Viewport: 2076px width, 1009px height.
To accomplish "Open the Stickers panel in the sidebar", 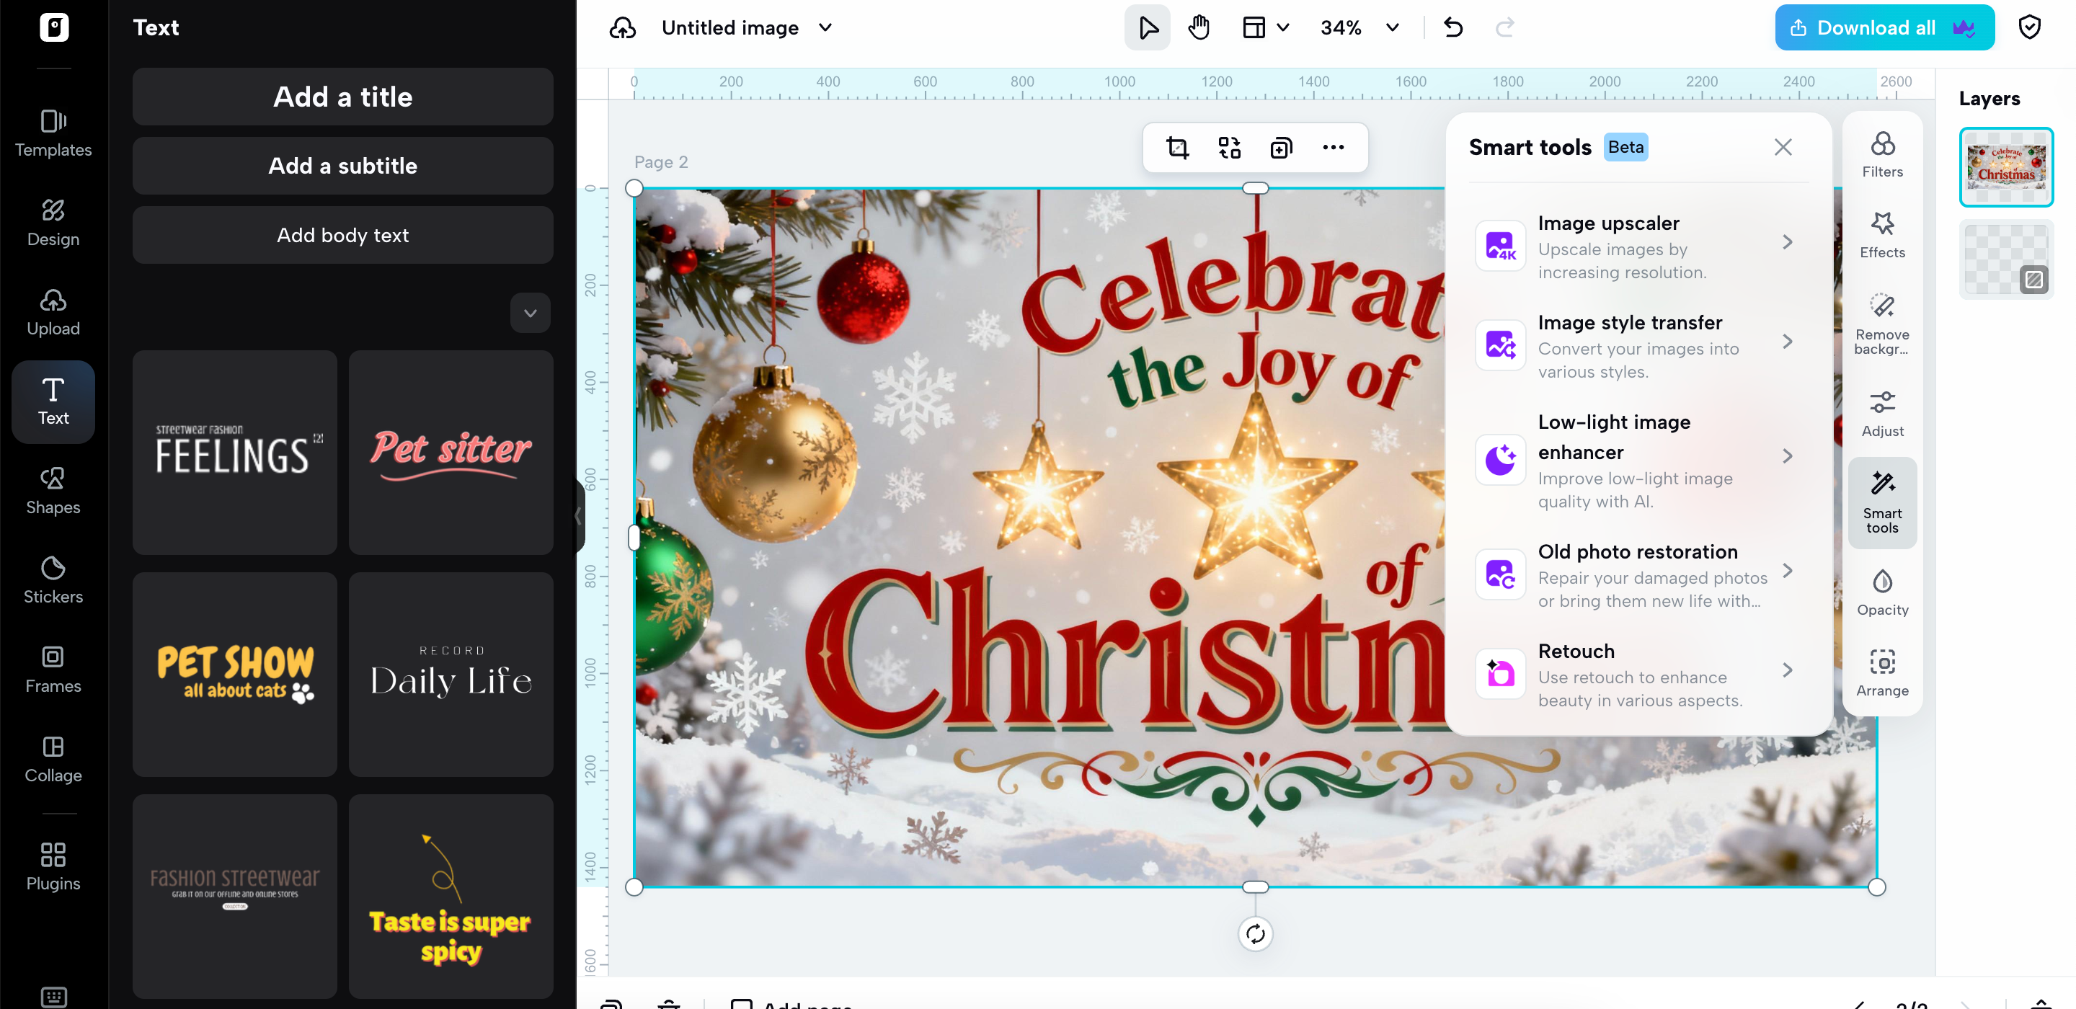I will click(x=53, y=579).
